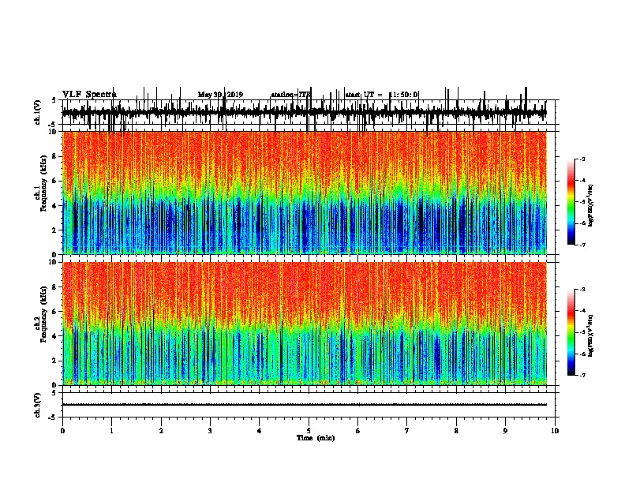Click the ch.1 spectrogram panel
This screenshot has height=483, width=625.
pyautogui.click(x=304, y=193)
